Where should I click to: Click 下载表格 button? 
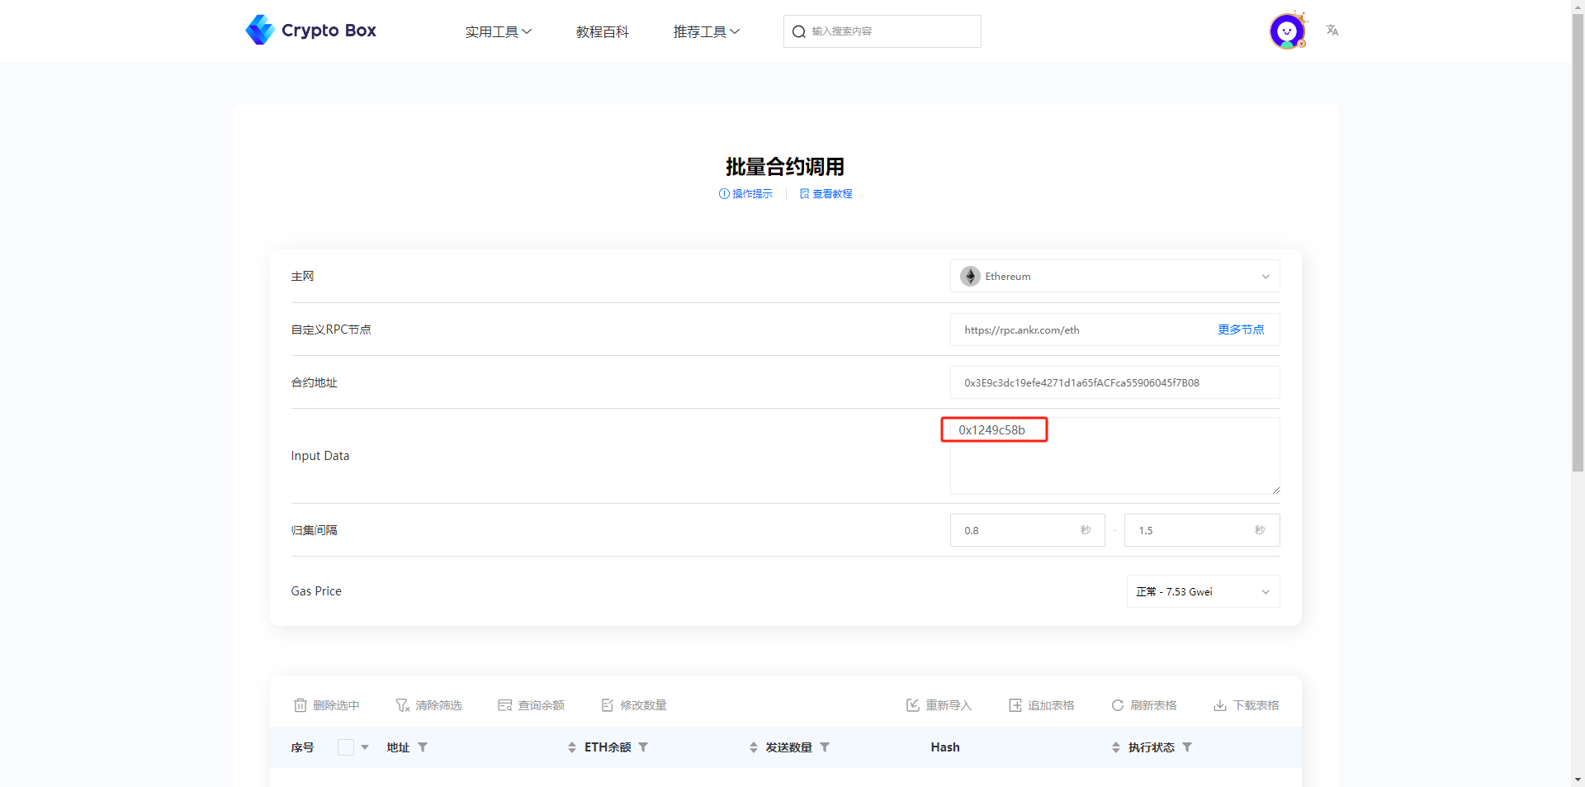pos(1247,705)
